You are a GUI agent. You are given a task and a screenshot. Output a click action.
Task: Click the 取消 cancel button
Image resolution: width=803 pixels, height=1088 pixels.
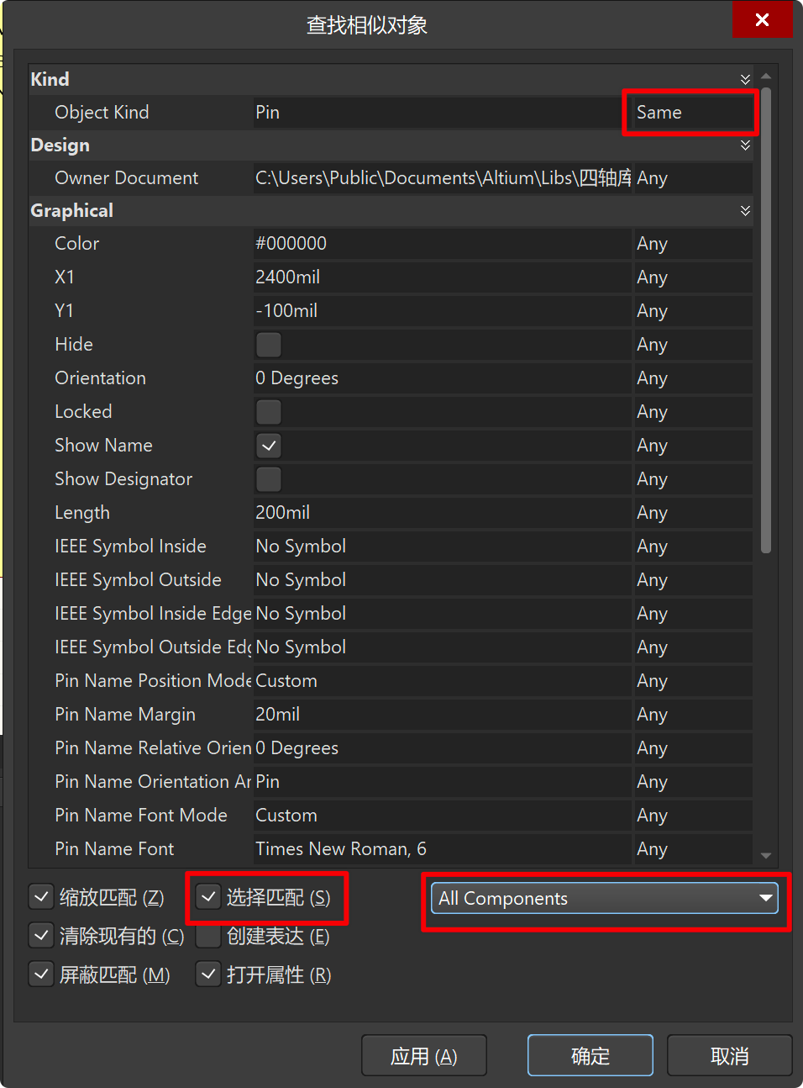point(729,1055)
